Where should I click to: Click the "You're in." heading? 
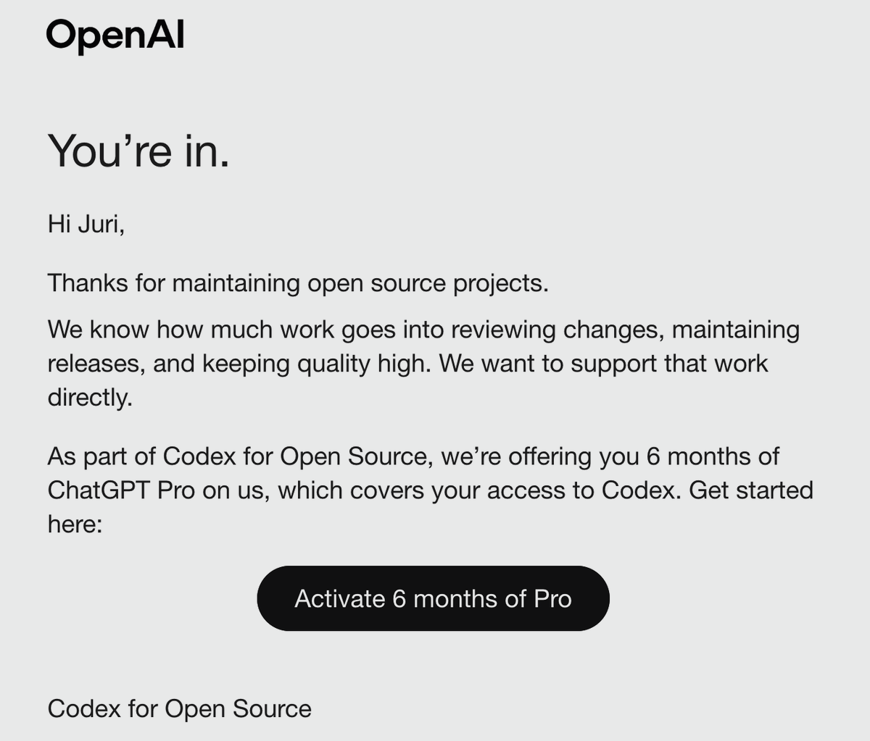click(x=138, y=151)
